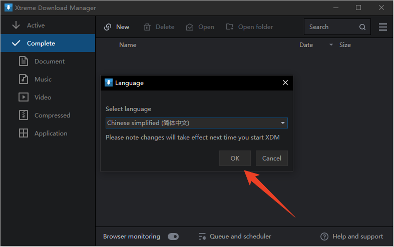
Task: Switch to the Complete downloads tab
Action: (41, 43)
